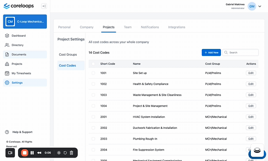The image size is (268, 161).
Task: Click the search magnifier icon
Action: 226,52
